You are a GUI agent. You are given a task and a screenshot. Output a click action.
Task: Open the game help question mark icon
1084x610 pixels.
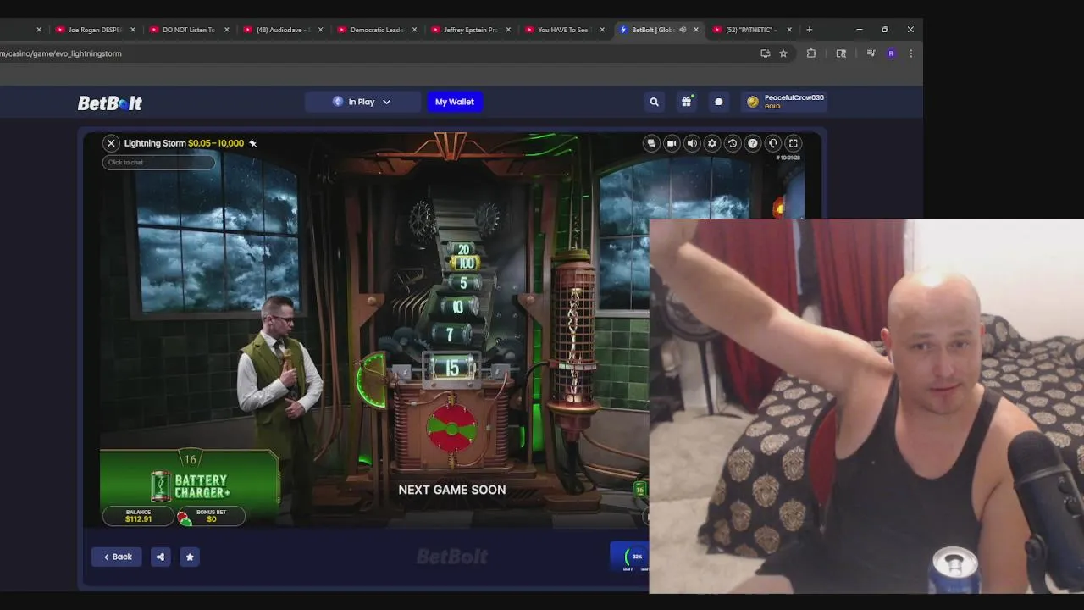click(753, 143)
